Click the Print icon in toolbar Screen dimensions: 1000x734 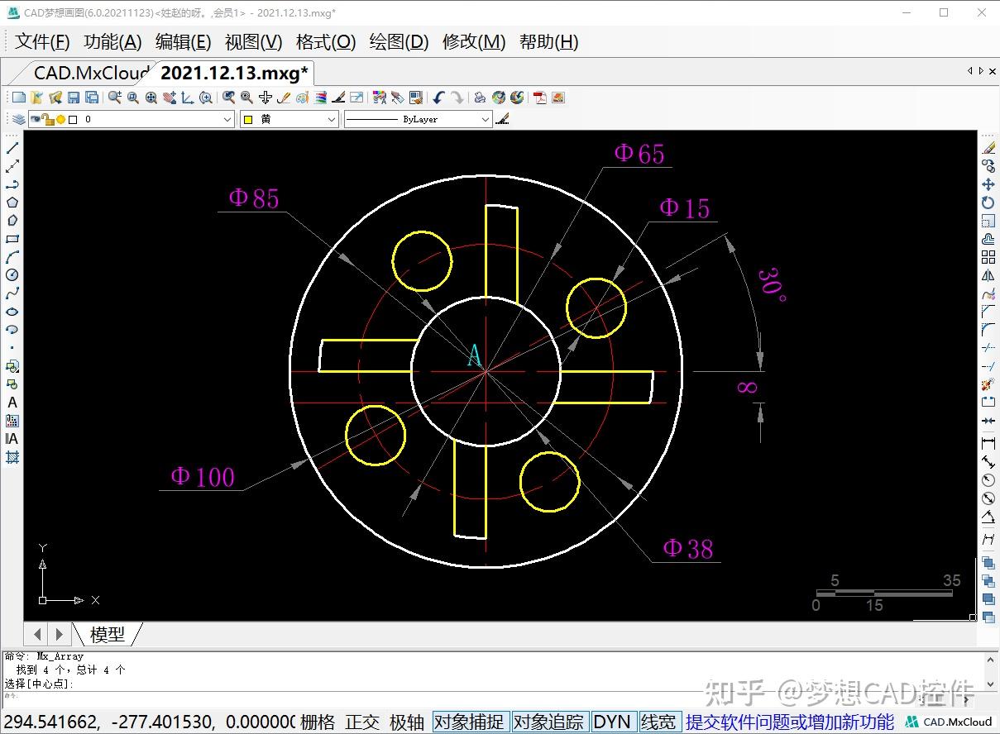[x=480, y=98]
